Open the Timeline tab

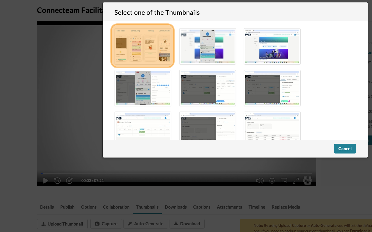[x=257, y=207]
